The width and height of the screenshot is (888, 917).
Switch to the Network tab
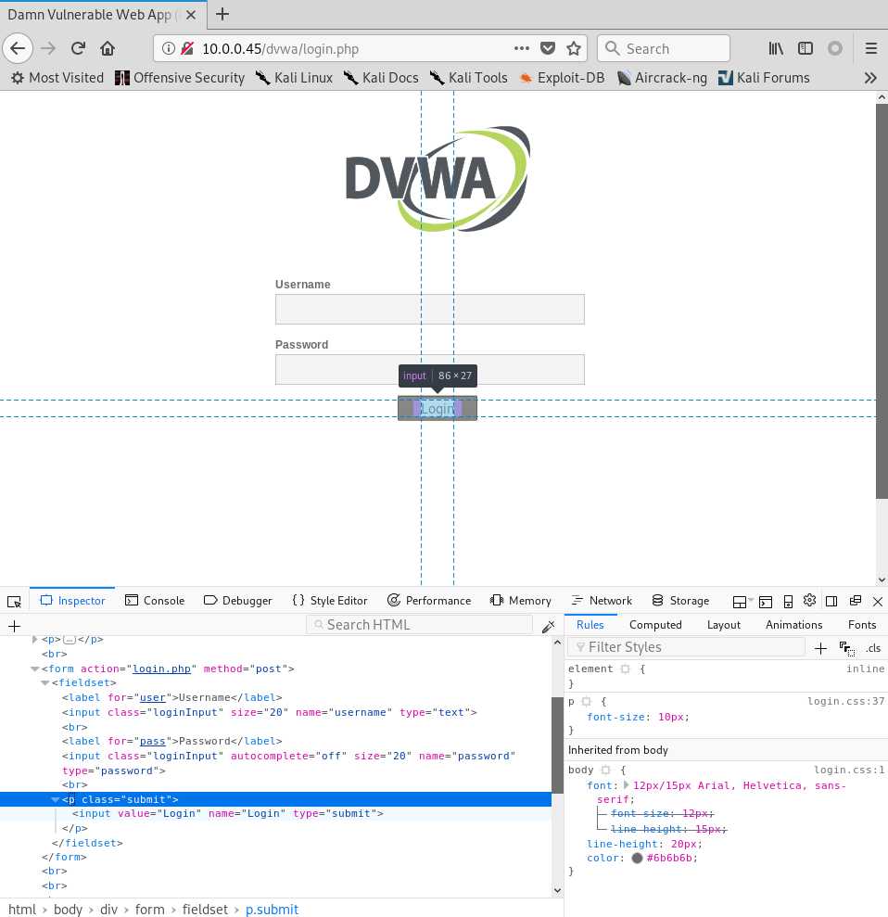(602, 601)
